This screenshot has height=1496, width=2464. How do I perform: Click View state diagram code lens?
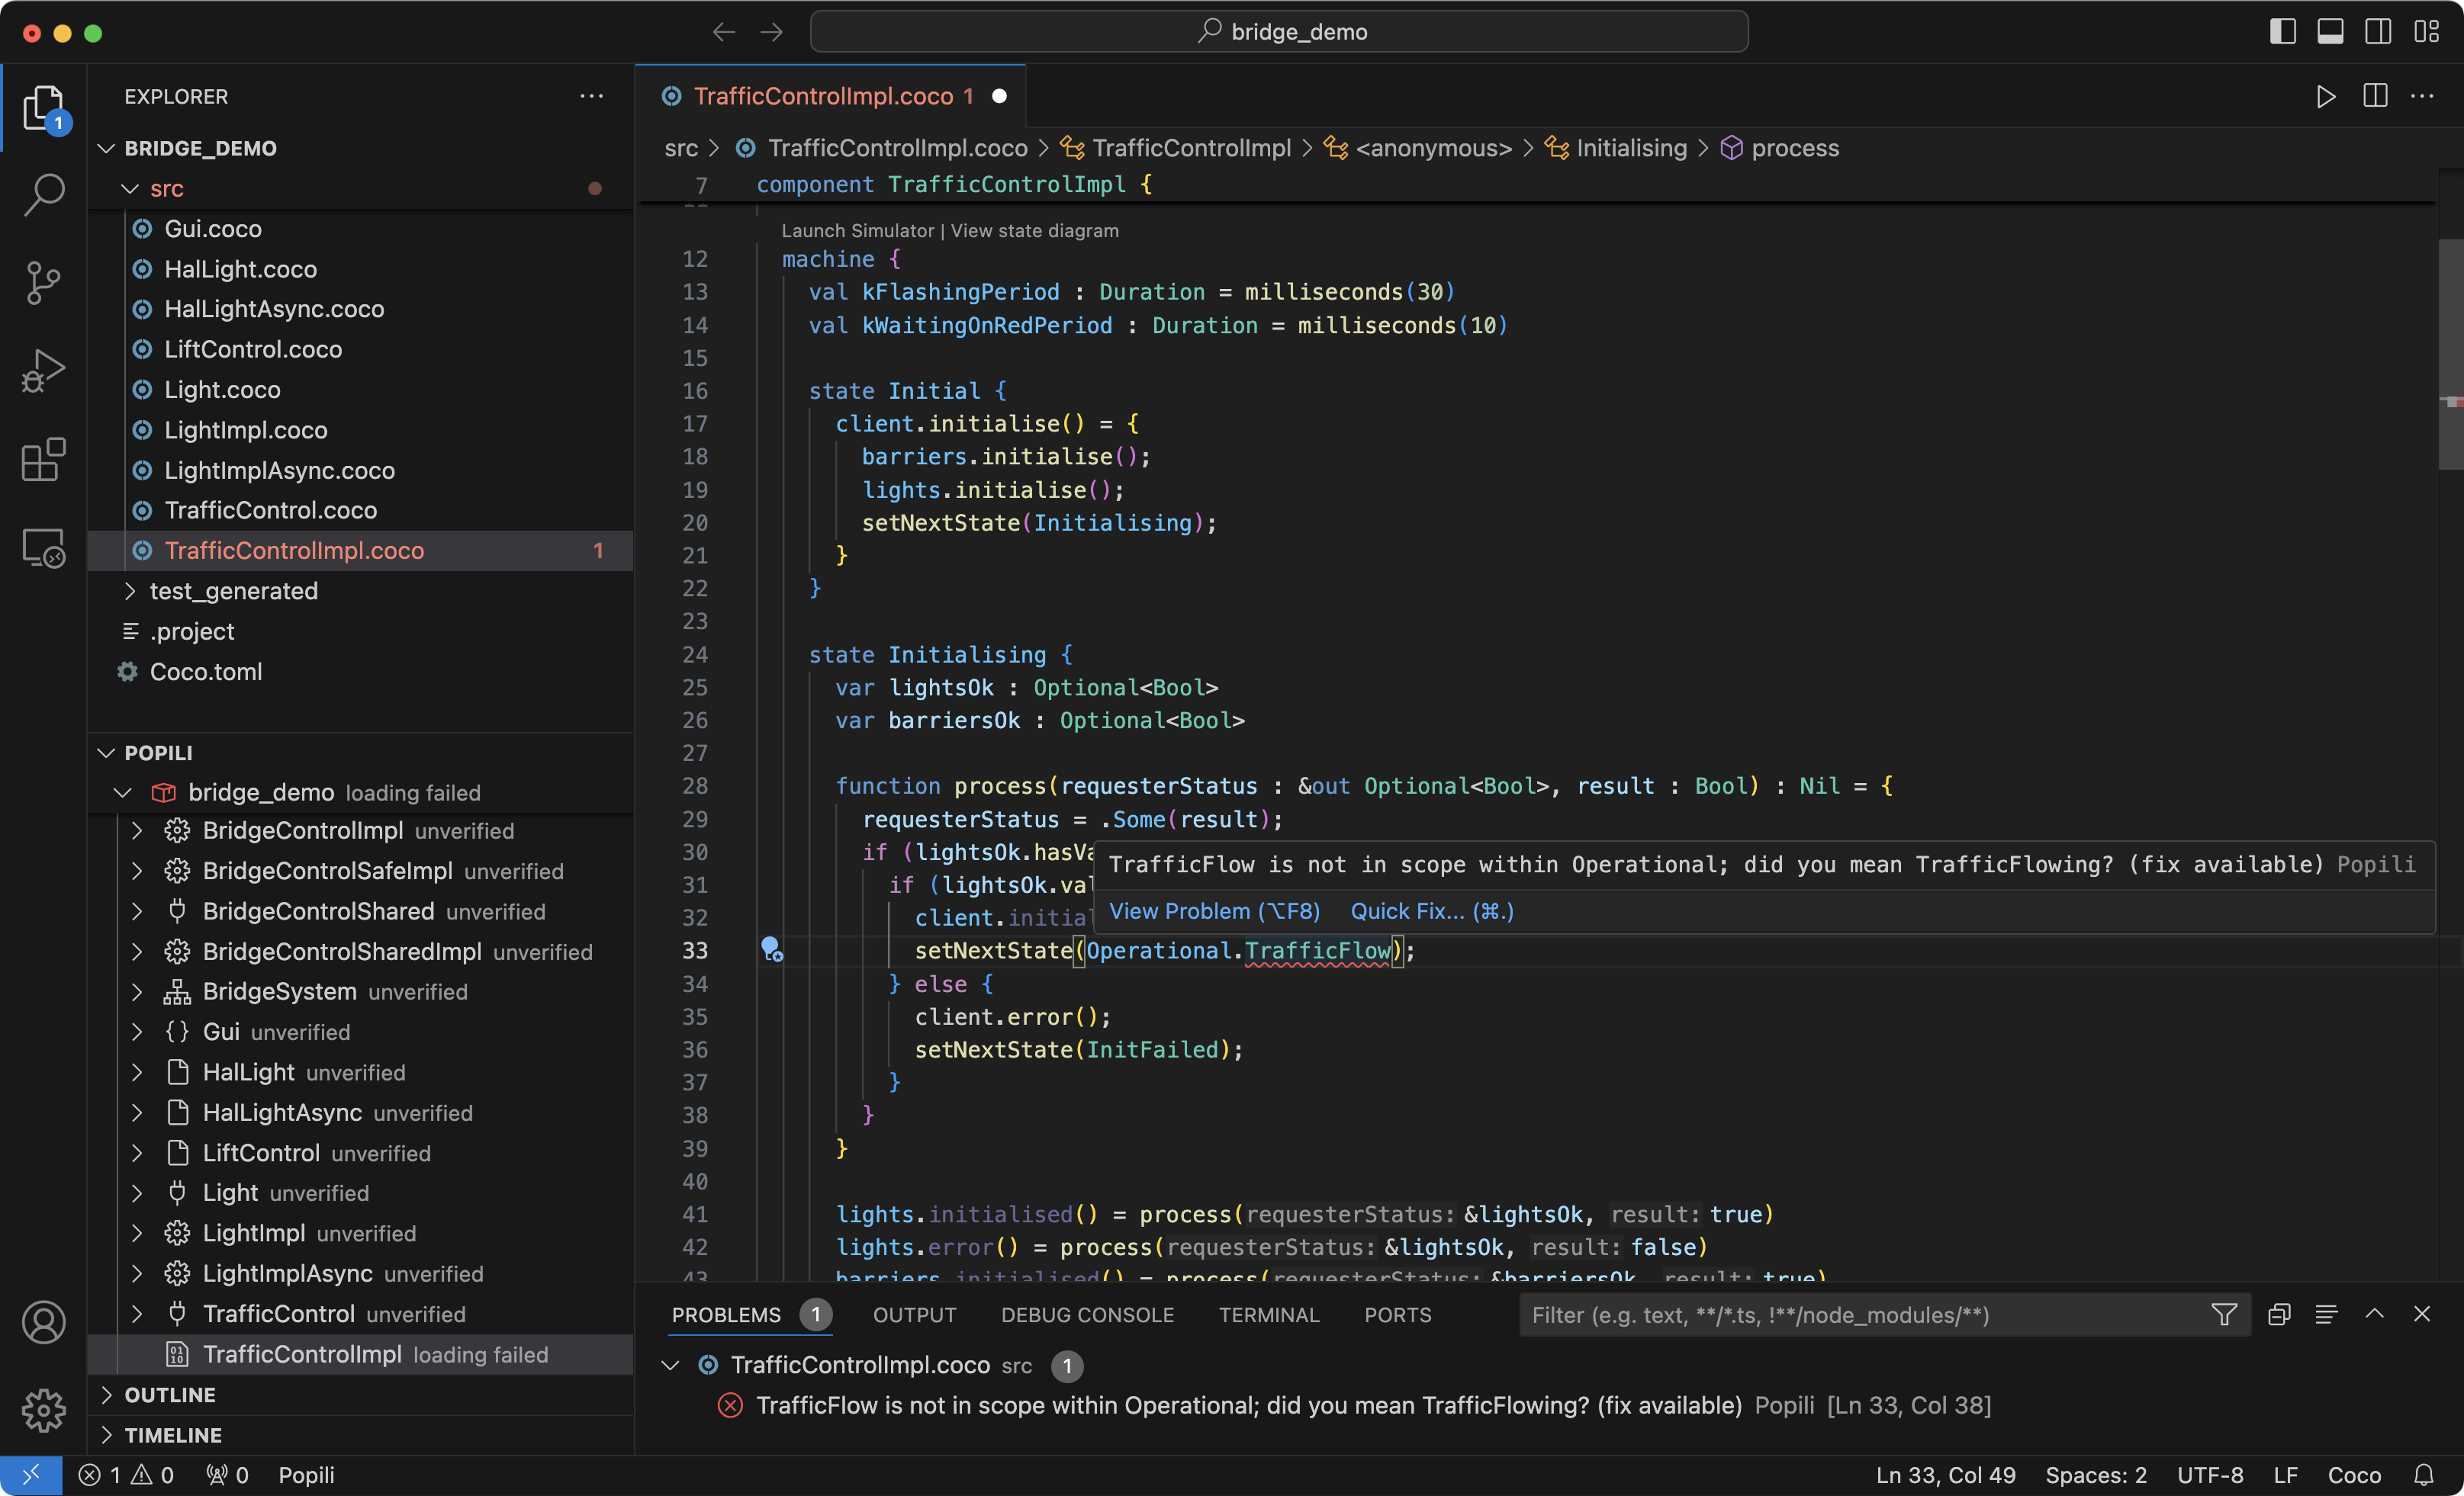(1034, 230)
